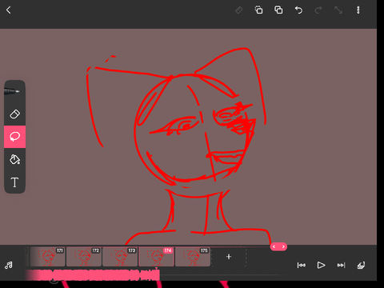Select frame 171 thumbnail

[x=47, y=257]
